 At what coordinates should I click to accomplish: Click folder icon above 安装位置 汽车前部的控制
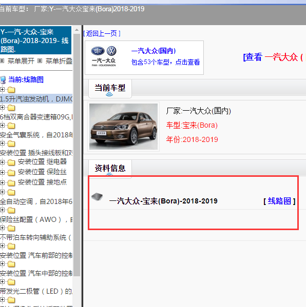coord(11,246)
